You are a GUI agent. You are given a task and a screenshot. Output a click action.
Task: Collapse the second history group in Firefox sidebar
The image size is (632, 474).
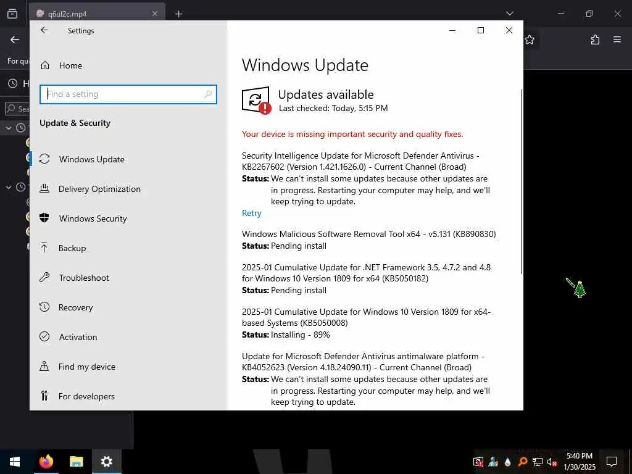click(9, 188)
